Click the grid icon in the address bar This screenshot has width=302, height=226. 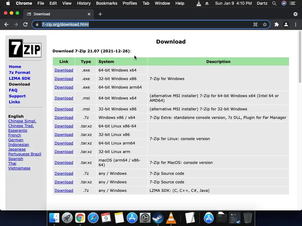point(255,24)
